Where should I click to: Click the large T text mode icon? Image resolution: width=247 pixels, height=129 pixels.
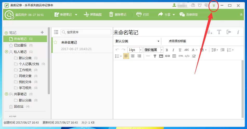coord(219,32)
